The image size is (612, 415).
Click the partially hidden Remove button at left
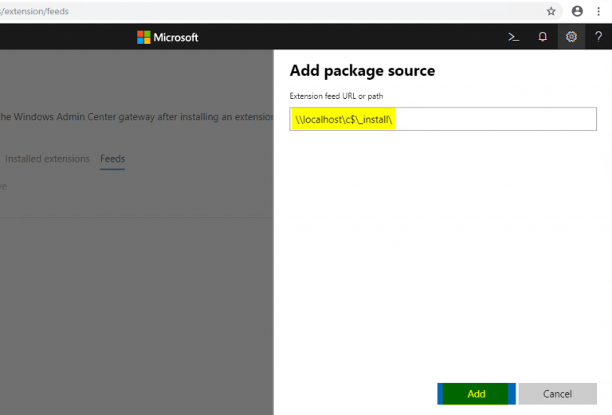[x=3, y=186]
